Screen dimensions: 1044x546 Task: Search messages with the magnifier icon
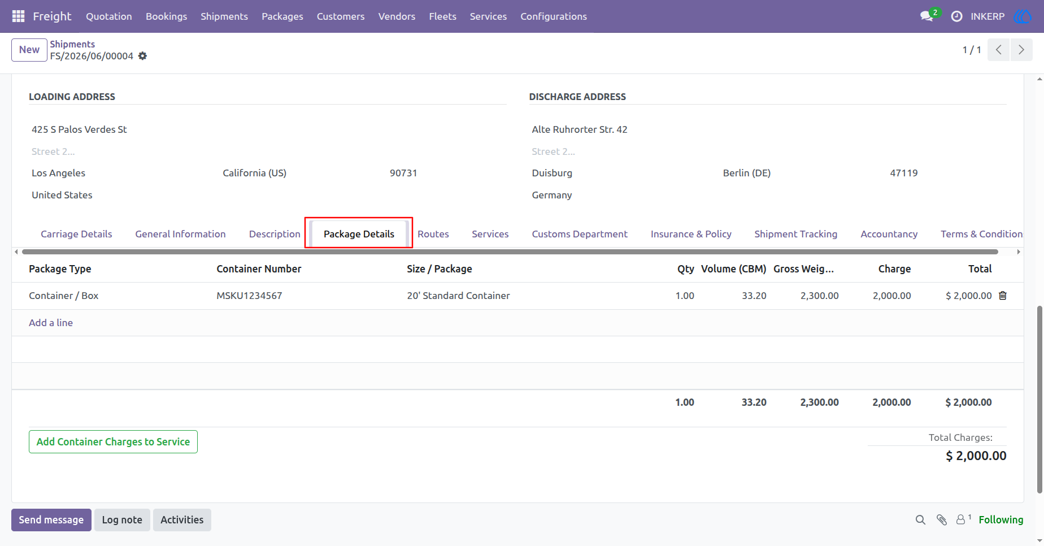coord(920,520)
